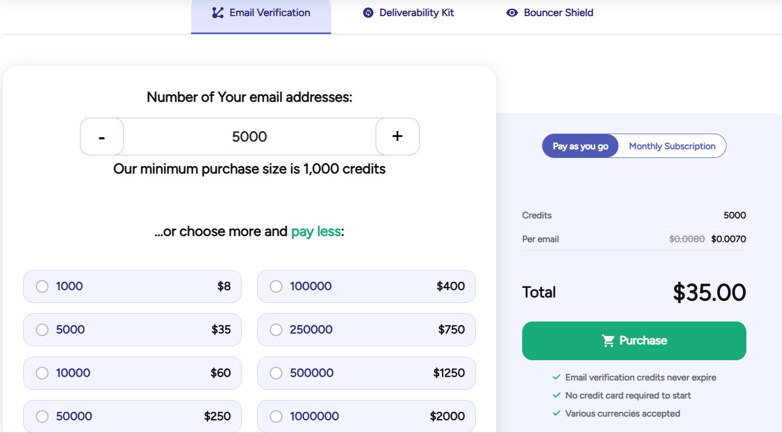Select the 250000 credits package
Image resolution: width=782 pixels, height=433 pixels.
[276, 330]
